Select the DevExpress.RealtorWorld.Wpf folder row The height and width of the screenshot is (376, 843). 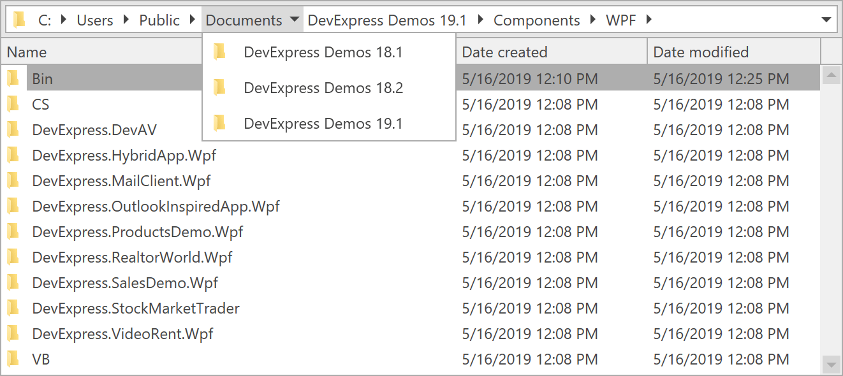pos(132,257)
